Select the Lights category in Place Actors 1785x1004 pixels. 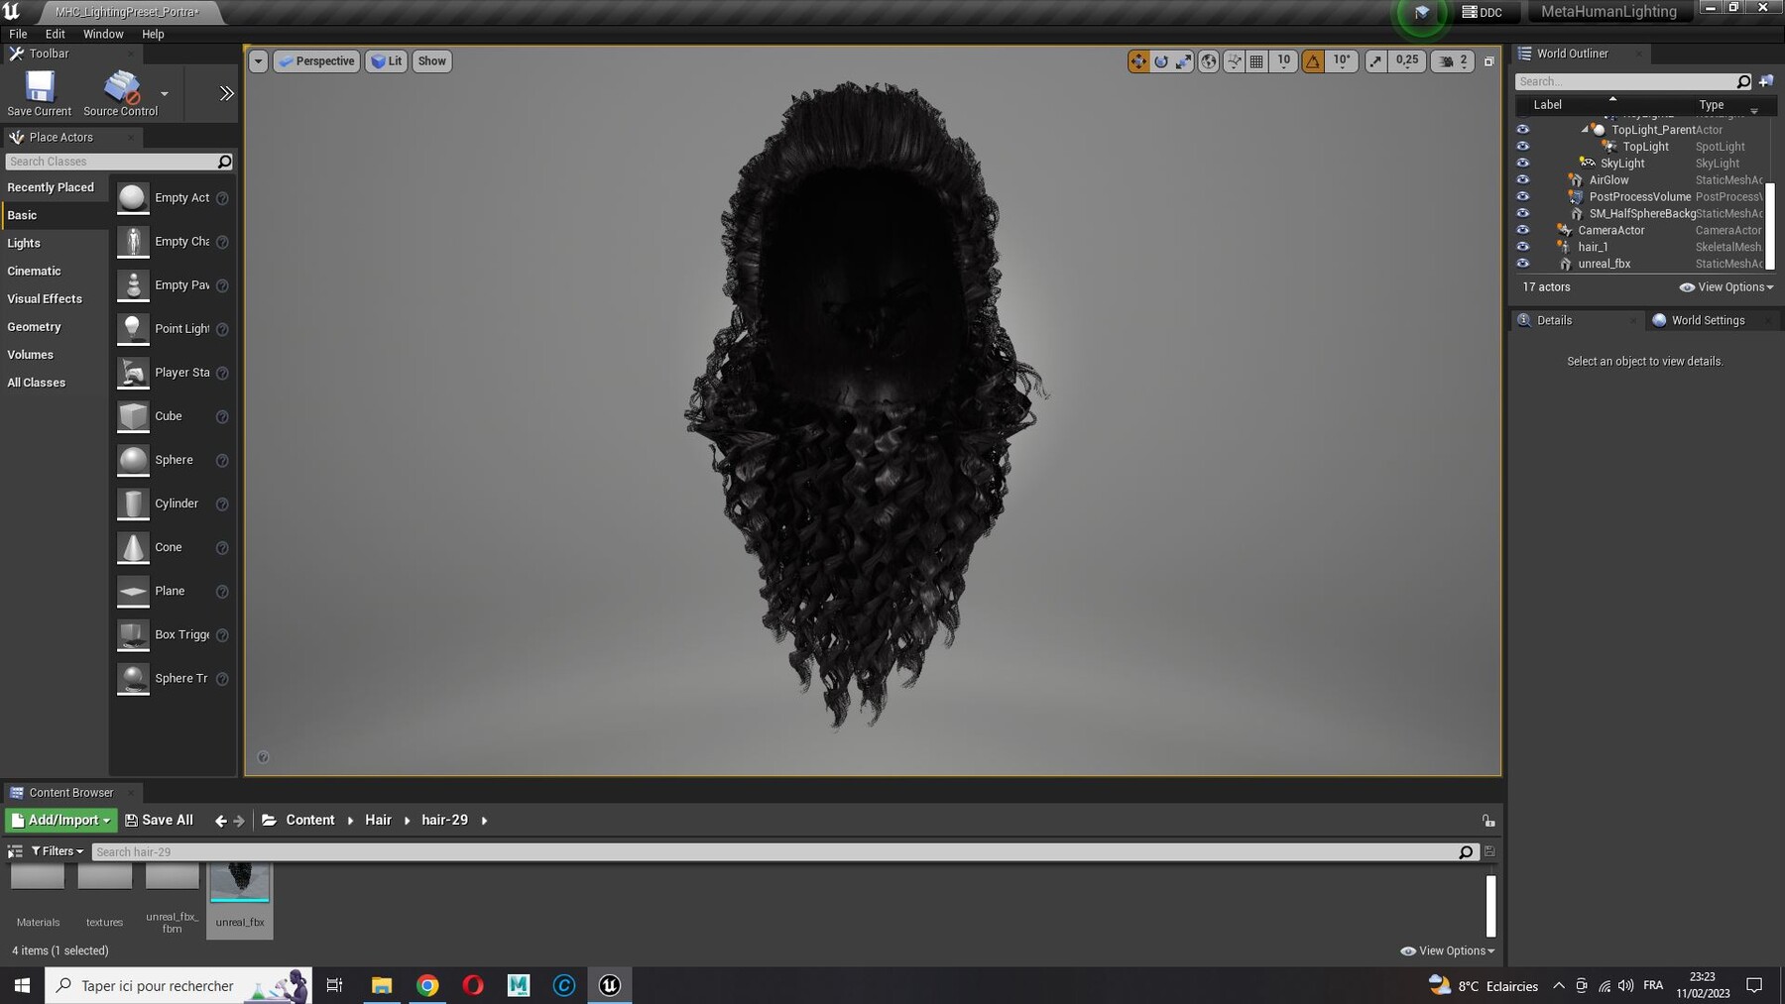tap(24, 243)
